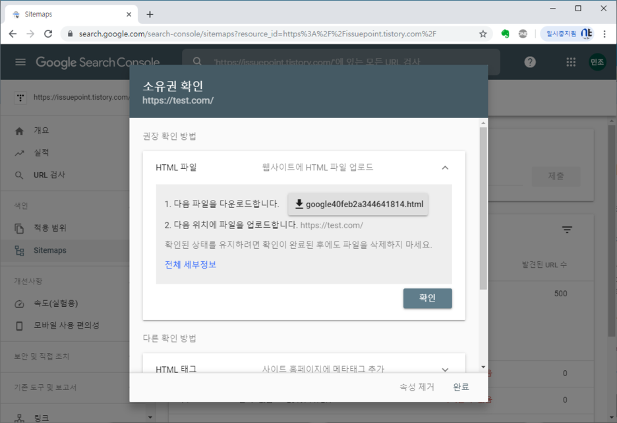Click the sidebar scroll down arrow
Screen dimensions: 617x423
click(x=150, y=418)
